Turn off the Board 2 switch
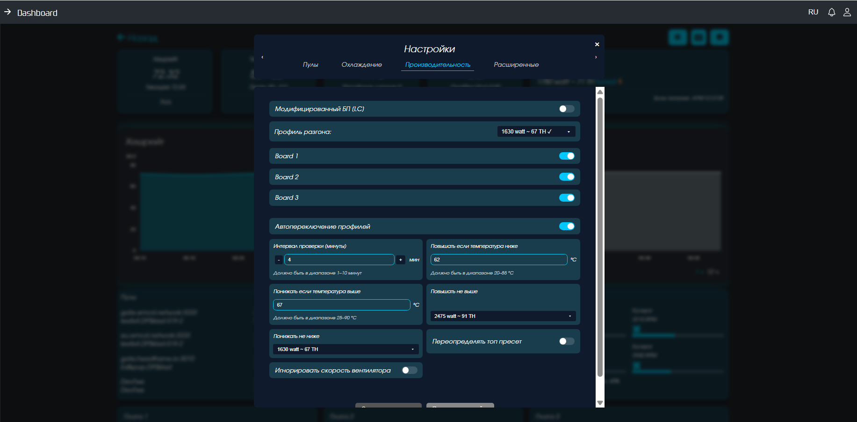The image size is (857, 422). pos(567,177)
